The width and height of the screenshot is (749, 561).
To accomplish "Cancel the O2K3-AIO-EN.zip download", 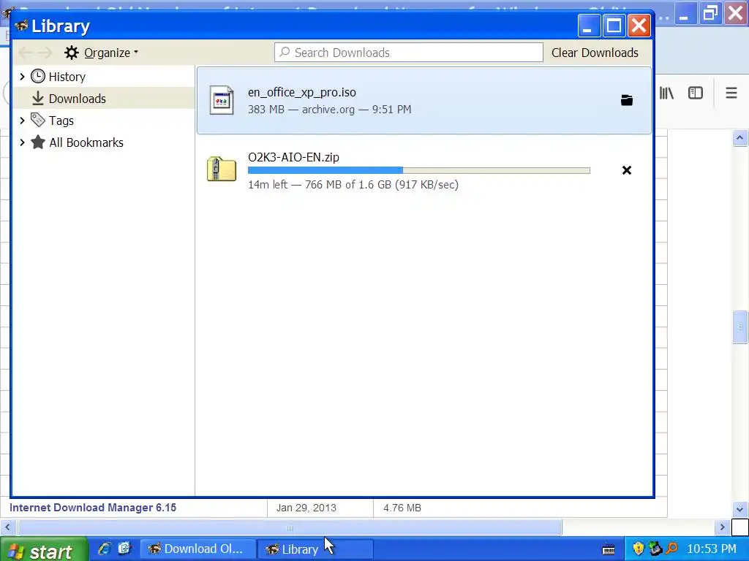I will click(x=626, y=170).
